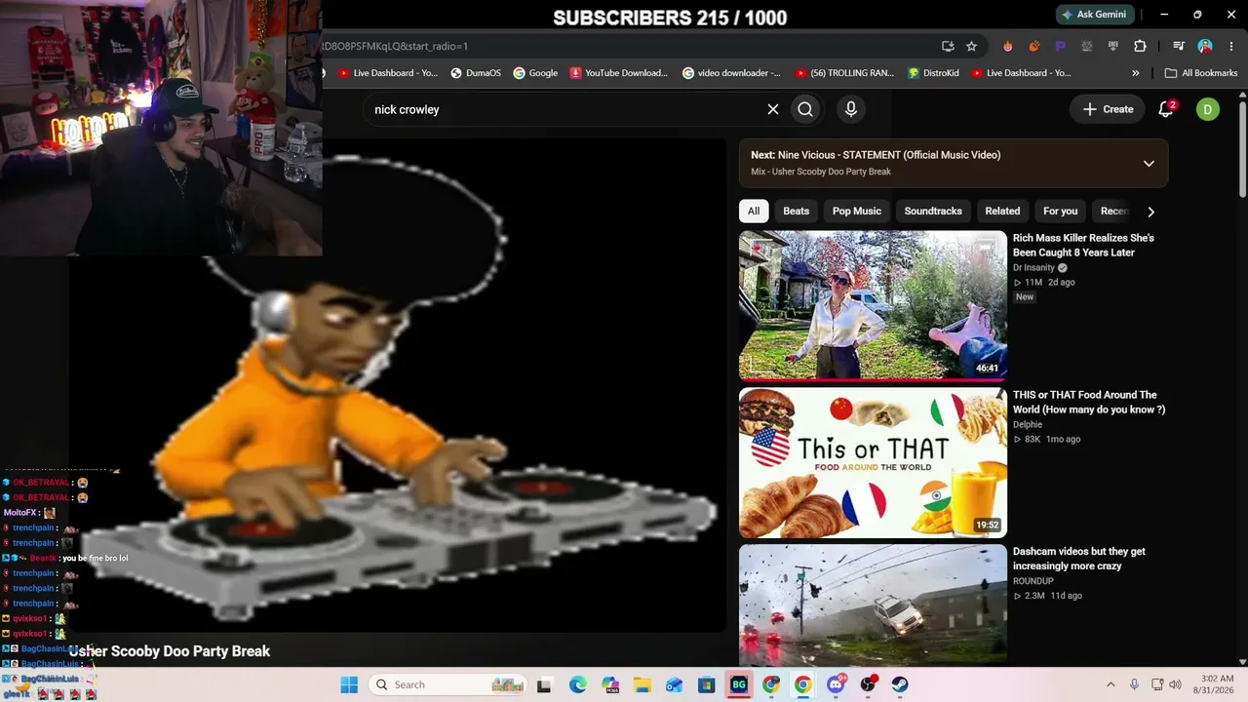Click the system tray microphone icon
Viewport: 1248px width, 702px height.
click(x=1134, y=684)
